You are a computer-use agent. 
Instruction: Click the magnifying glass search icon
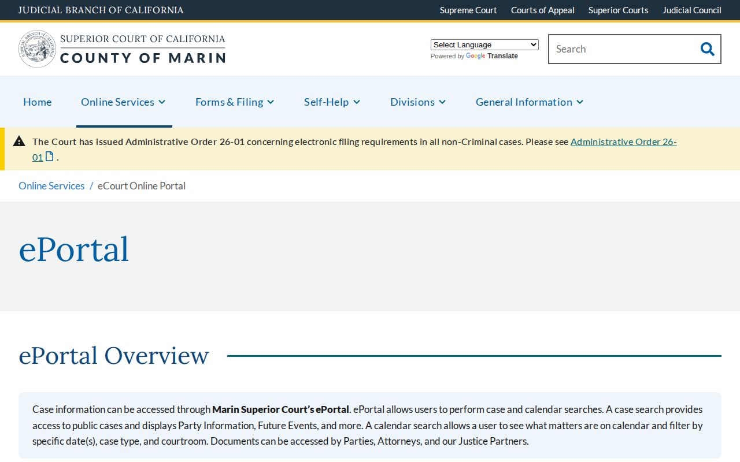click(707, 49)
